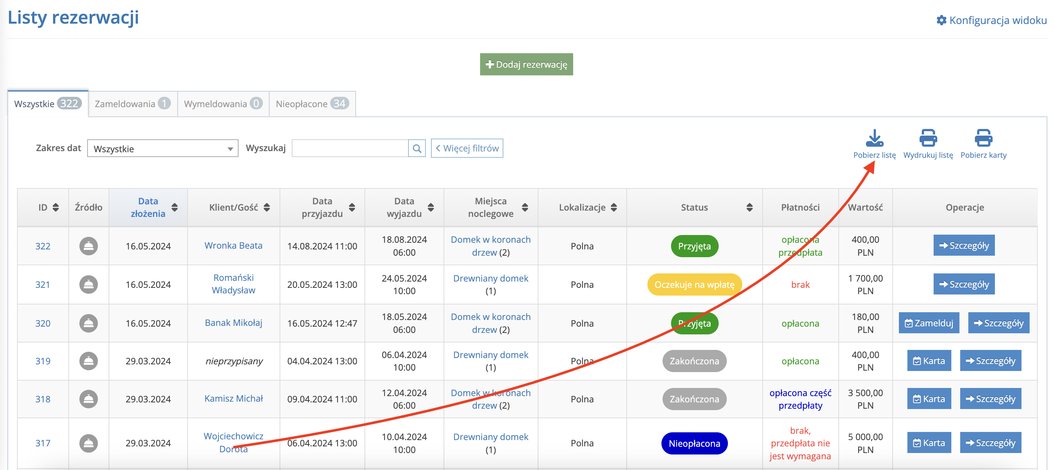Screen dimensions: 1054x470
Task: Click Zamelduj for reservation 320
Action: coord(929,323)
